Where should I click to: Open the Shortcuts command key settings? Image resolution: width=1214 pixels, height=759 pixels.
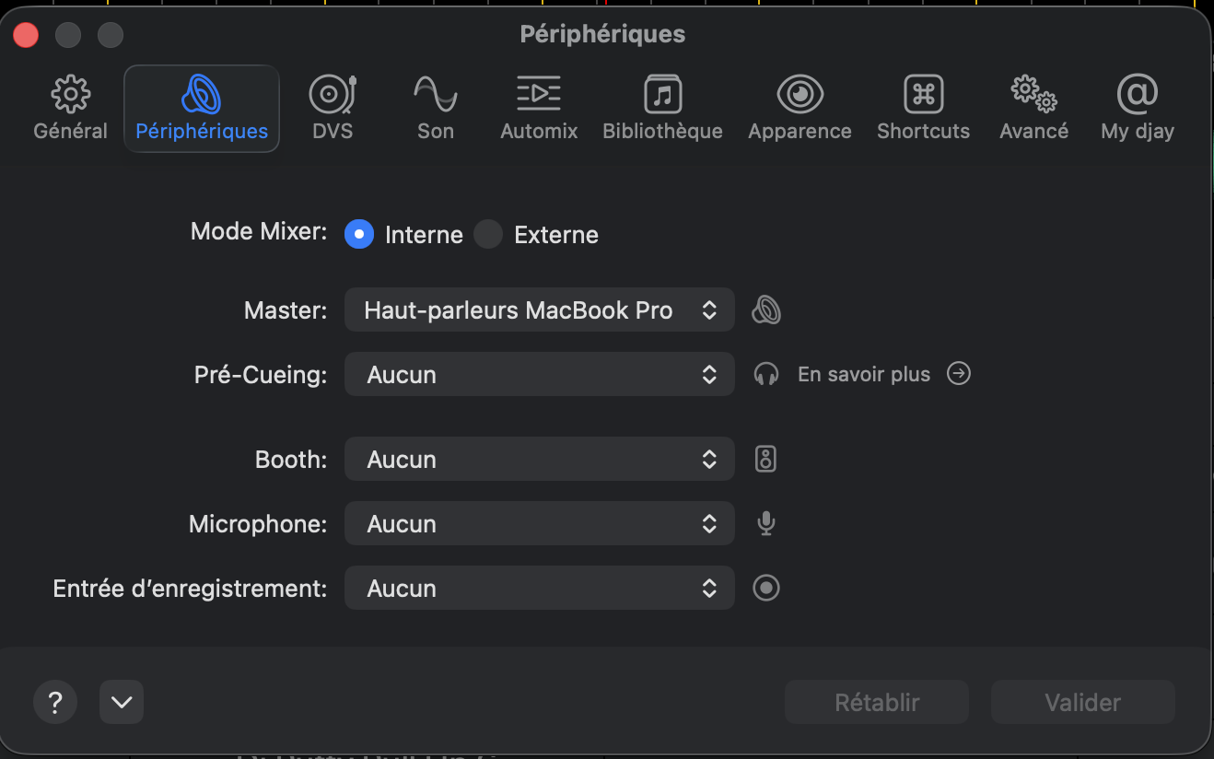[x=923, y=108]
